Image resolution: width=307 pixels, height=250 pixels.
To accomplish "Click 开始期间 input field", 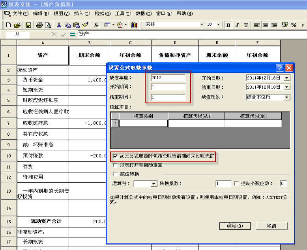I will click(168, 87).
